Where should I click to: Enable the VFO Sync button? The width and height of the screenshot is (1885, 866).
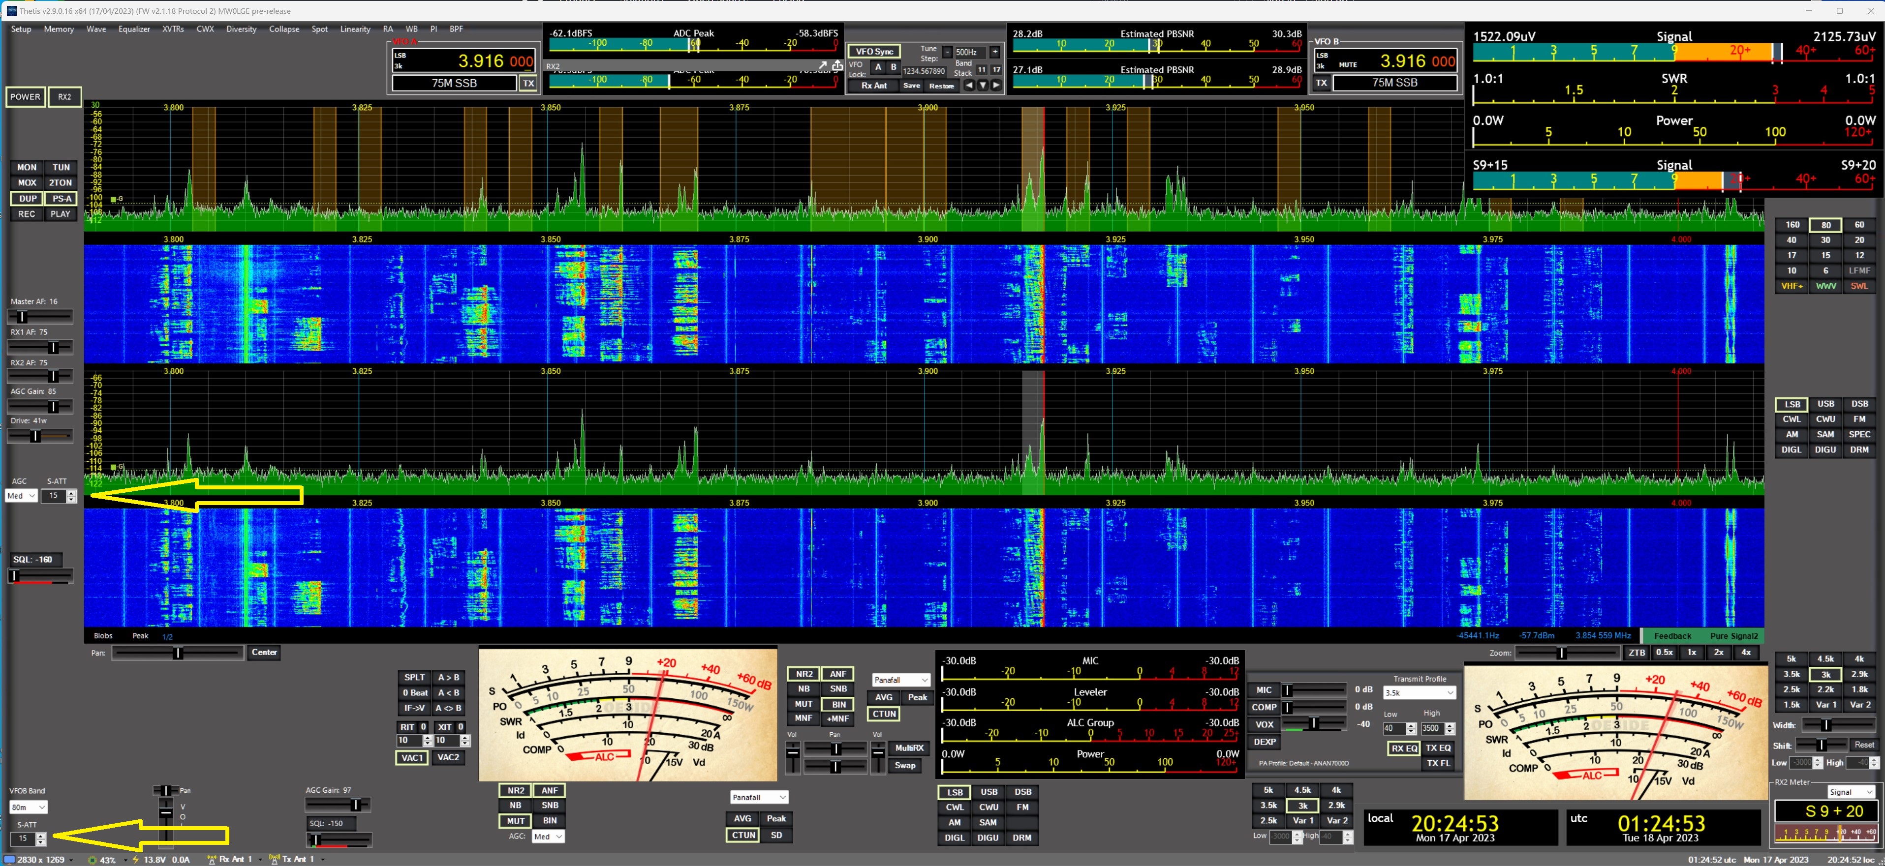pos(874,51)
